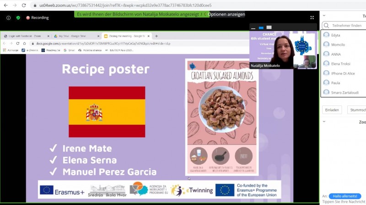This screenshot has height=205, width=366.
Task: Close the My Drive tab
Action: pyautogui.click(x=98, y=36)
